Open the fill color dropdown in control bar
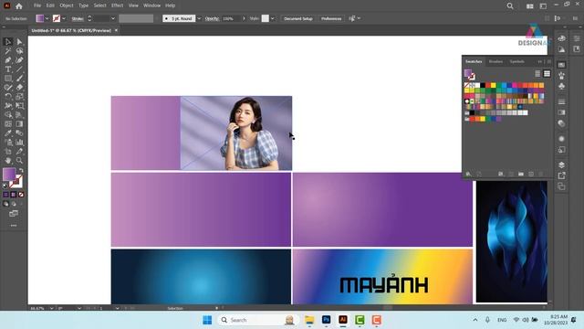 click(47, 18)
